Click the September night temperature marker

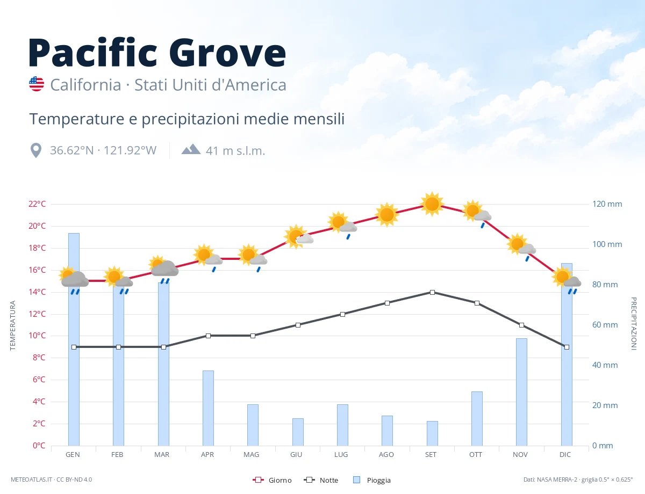pos(432,292)
